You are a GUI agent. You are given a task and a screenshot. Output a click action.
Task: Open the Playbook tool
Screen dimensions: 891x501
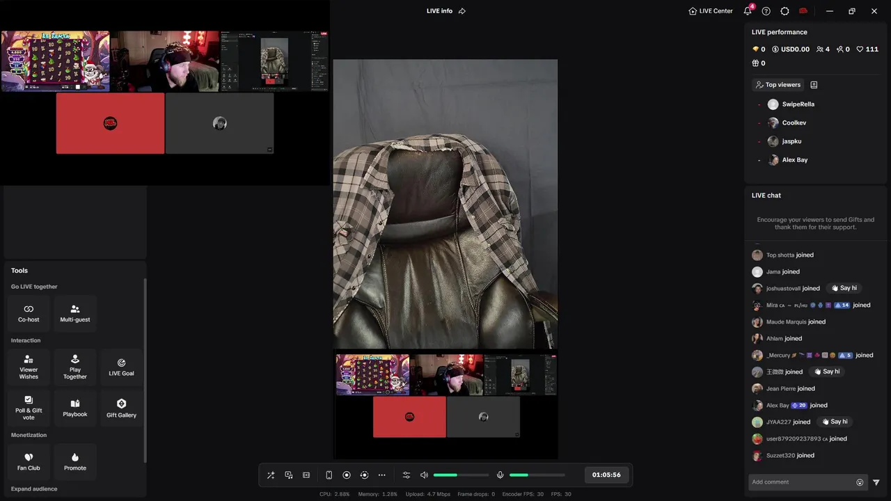click(x=75, y=408)
